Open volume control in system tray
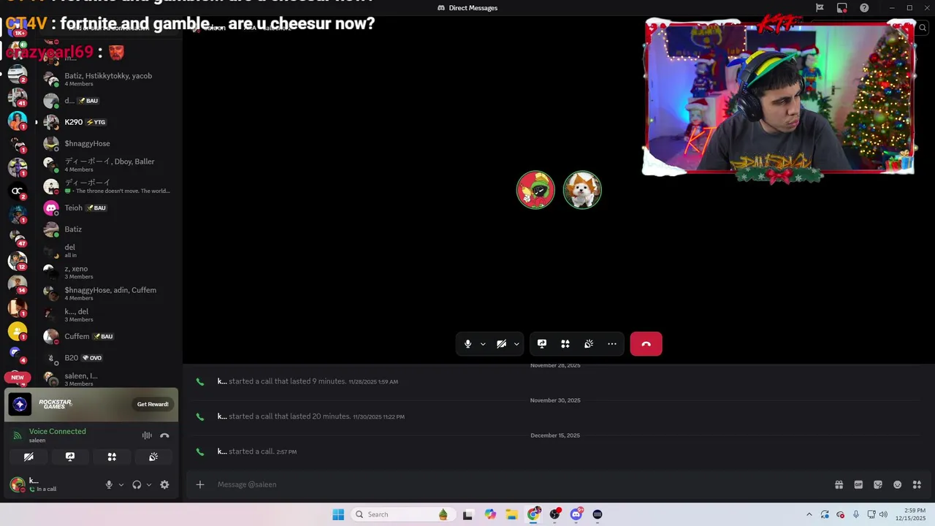Screen dimensions: 935x526 (x=884, y=514)
